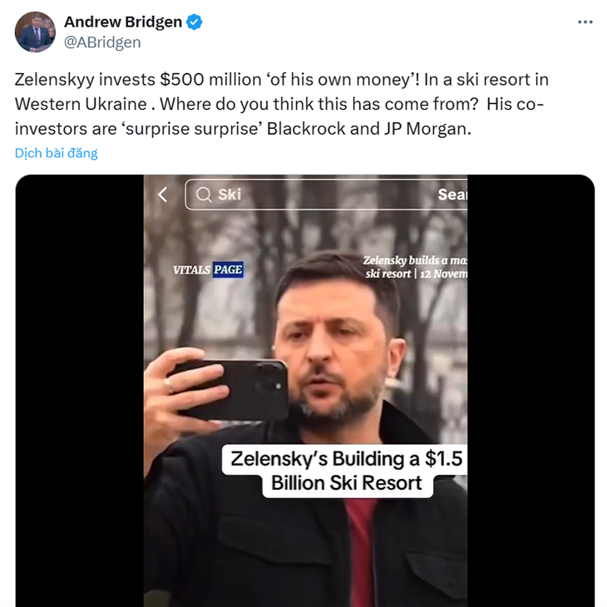Click the 'Zelensky builds a ma' headline text
Viewport: 607px width, 607px height.
pyautogui.click(x=415, y=260)
